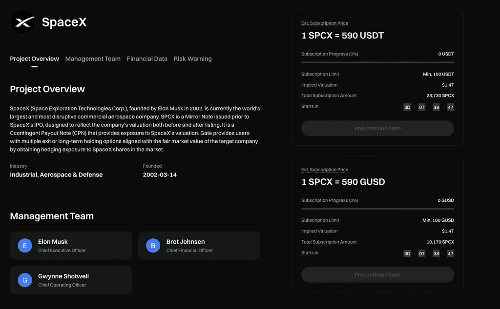The image size is (500, 309).
Task: Click Preparation Phase button in USDT card
Action: pyautogui.click(x=377, y=128)
